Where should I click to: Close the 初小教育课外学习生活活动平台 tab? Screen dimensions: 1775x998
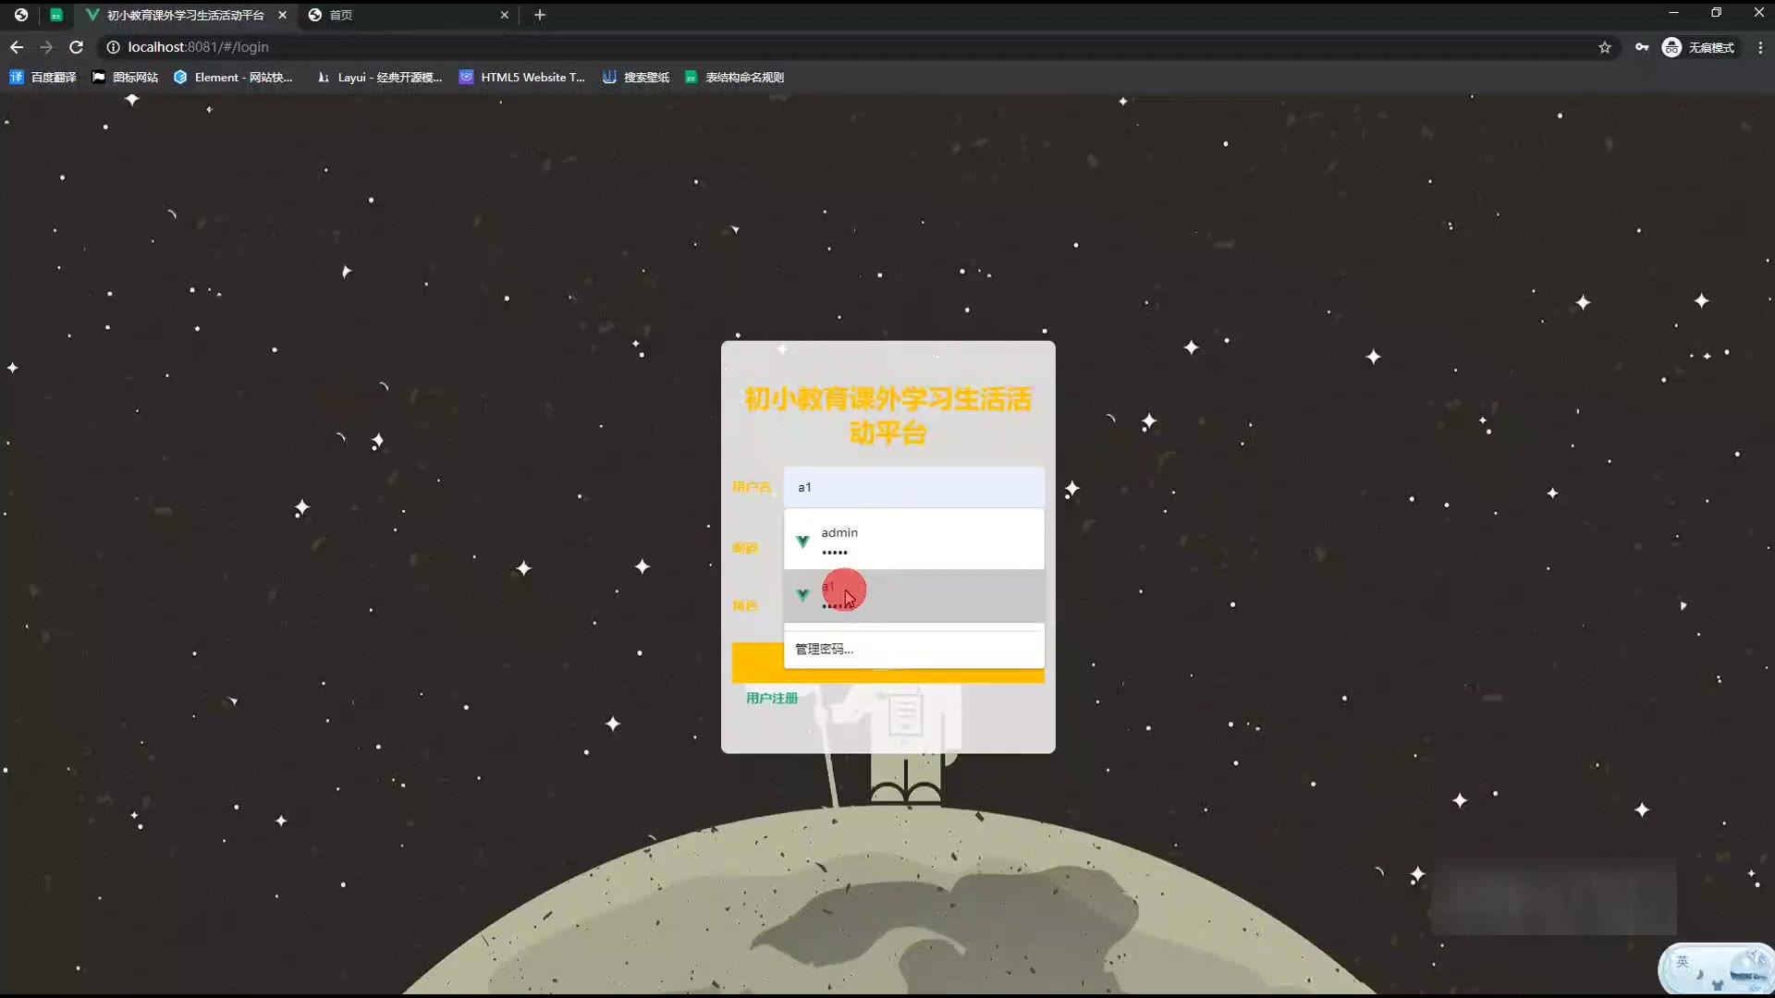[282, 15]
